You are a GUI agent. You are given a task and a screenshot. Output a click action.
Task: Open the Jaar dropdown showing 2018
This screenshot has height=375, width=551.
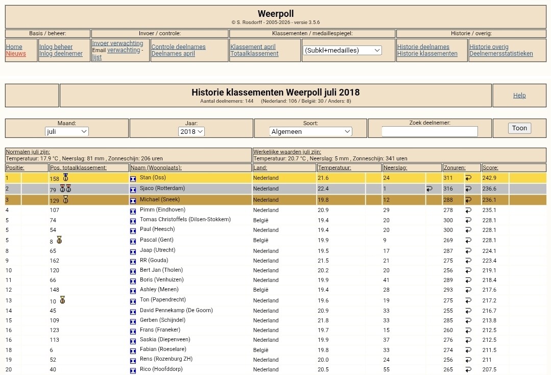191,131
